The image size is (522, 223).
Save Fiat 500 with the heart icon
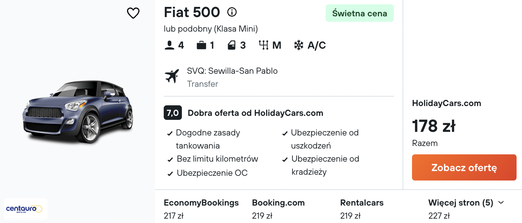pos(133,13)
